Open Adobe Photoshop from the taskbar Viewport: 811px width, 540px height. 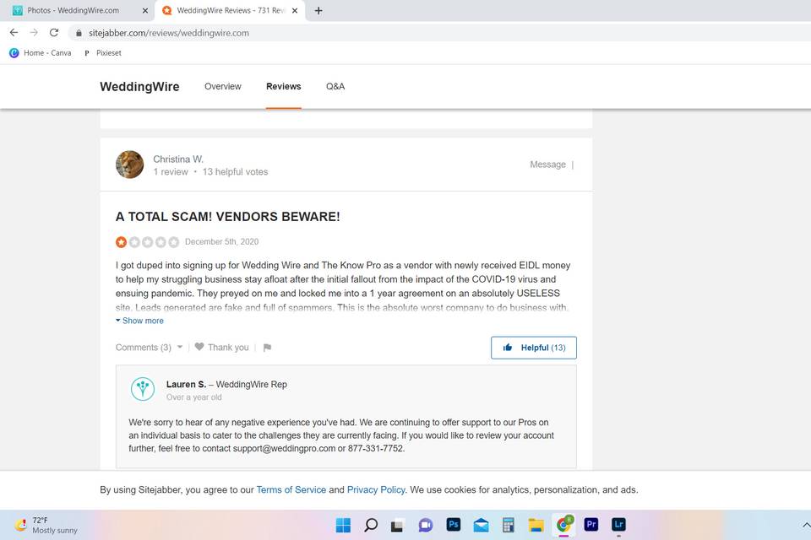coord(454,525)
